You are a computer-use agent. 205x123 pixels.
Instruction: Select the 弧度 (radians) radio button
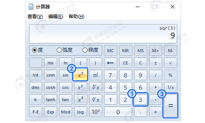[59, 50]
